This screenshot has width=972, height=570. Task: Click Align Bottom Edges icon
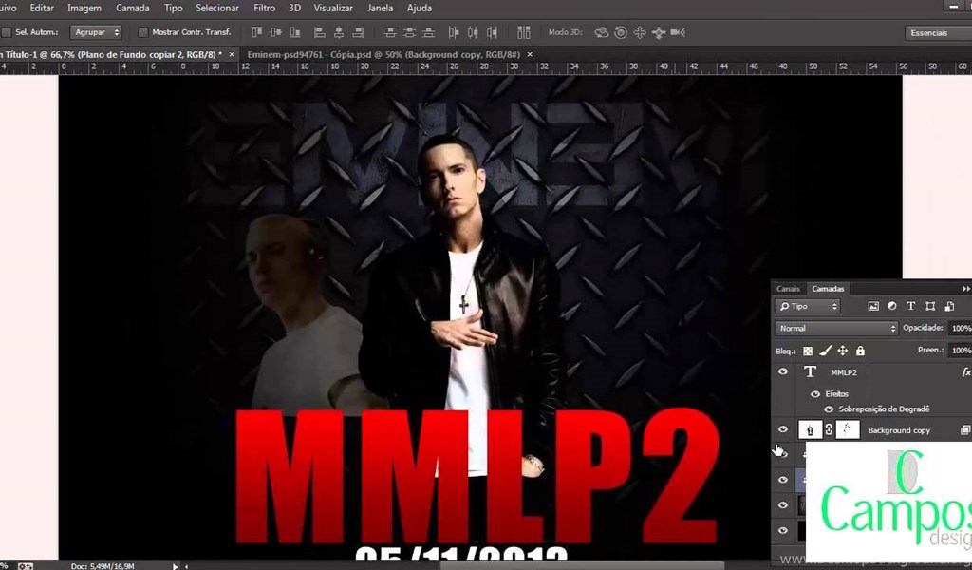click(295, 32)
